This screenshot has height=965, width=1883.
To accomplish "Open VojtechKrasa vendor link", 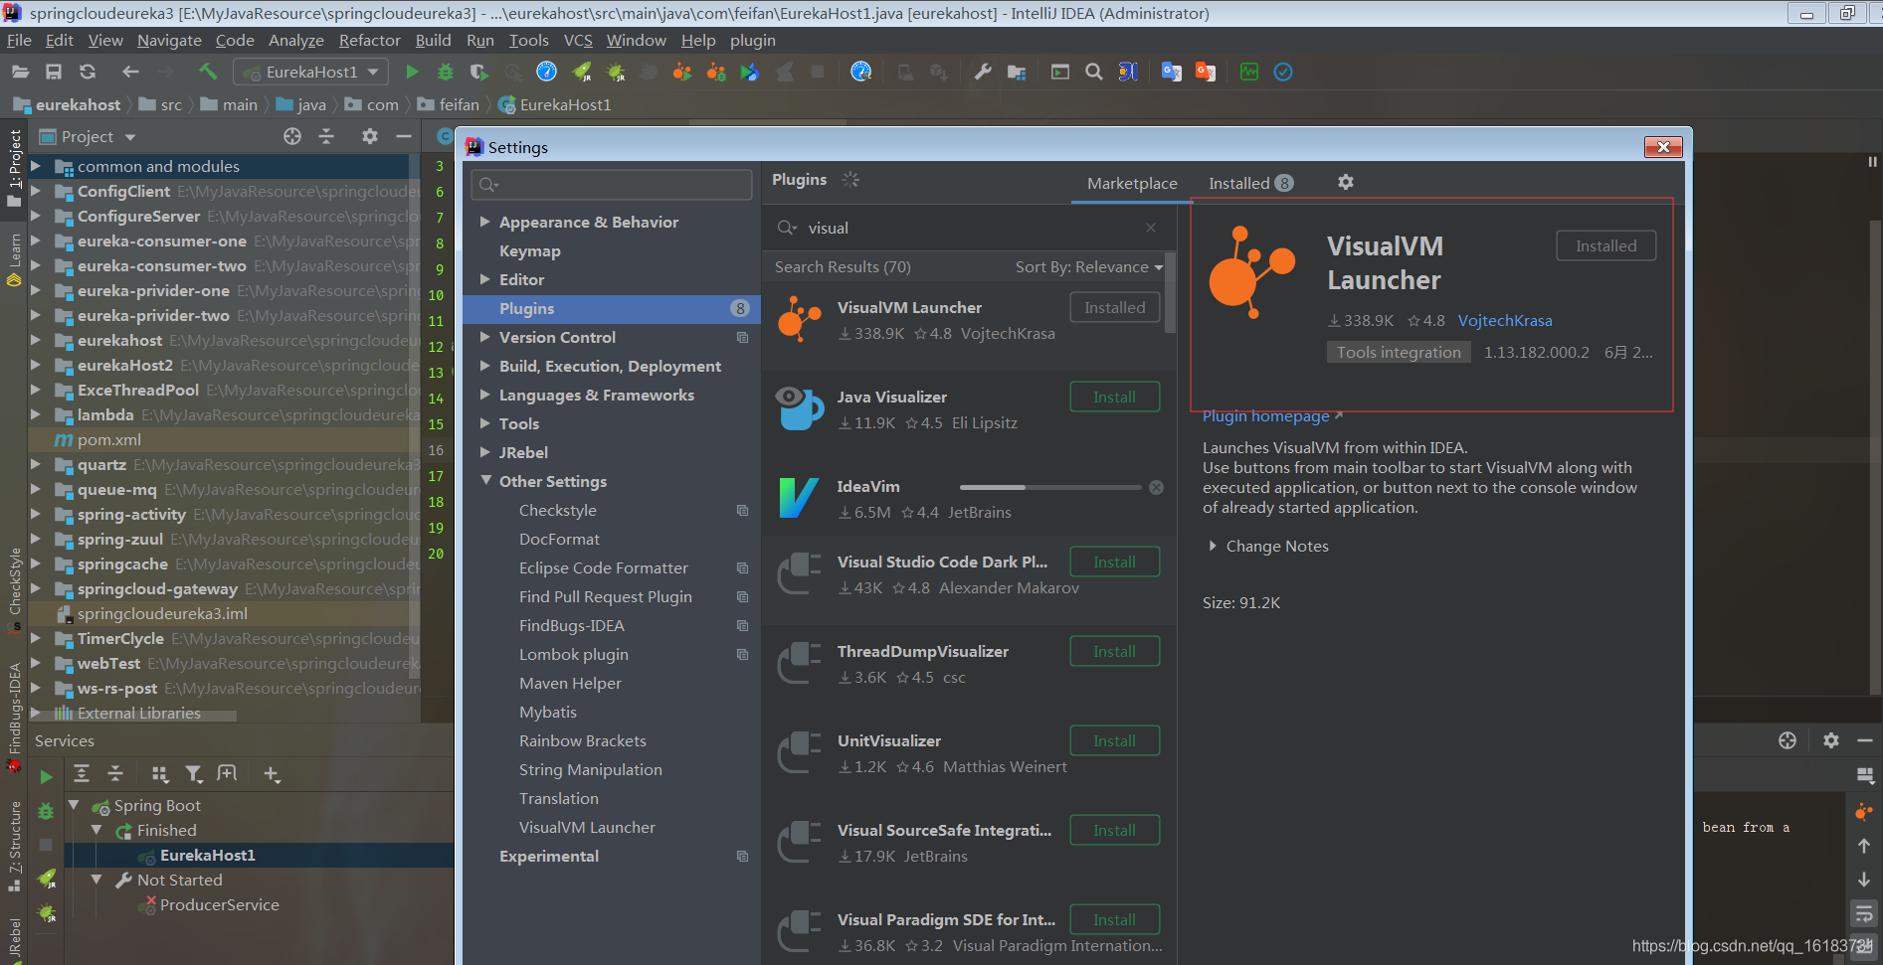I will coord(1505,320).
